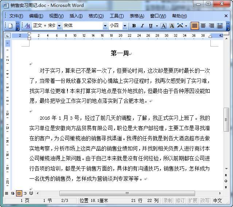
Task: Click the 2/3 page count in status bar
Action: pos(65,200)
